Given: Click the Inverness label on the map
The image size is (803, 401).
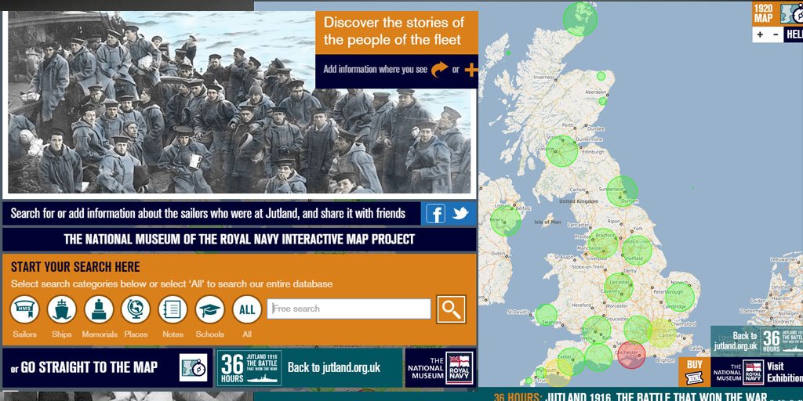Looking at the screenshot, I should (544, 78).
